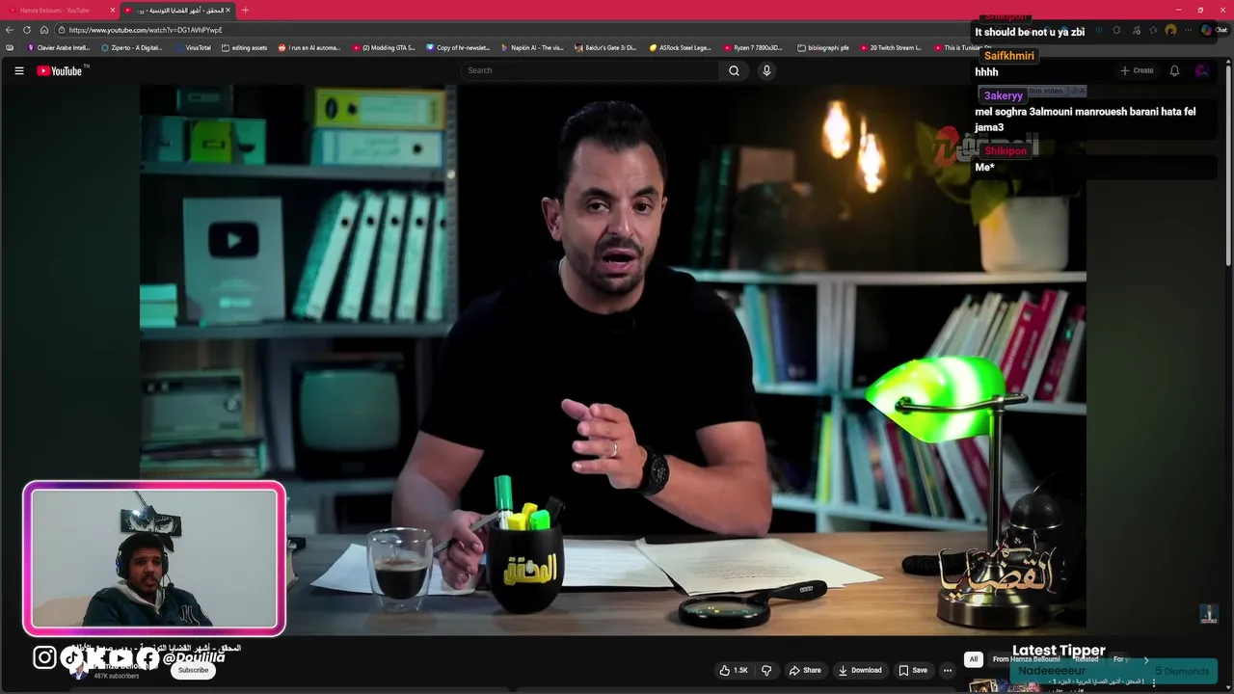This screenshot has height=694, width=1234.
Task: Open the bookmarks bar leading folder icon
Action: click(x=10, y=47)
